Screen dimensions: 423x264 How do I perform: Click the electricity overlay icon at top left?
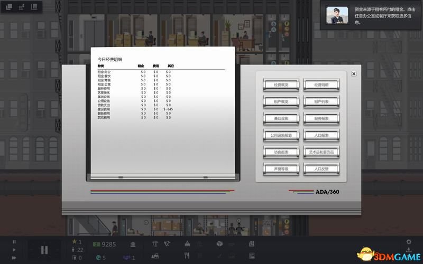coord(21,7)
